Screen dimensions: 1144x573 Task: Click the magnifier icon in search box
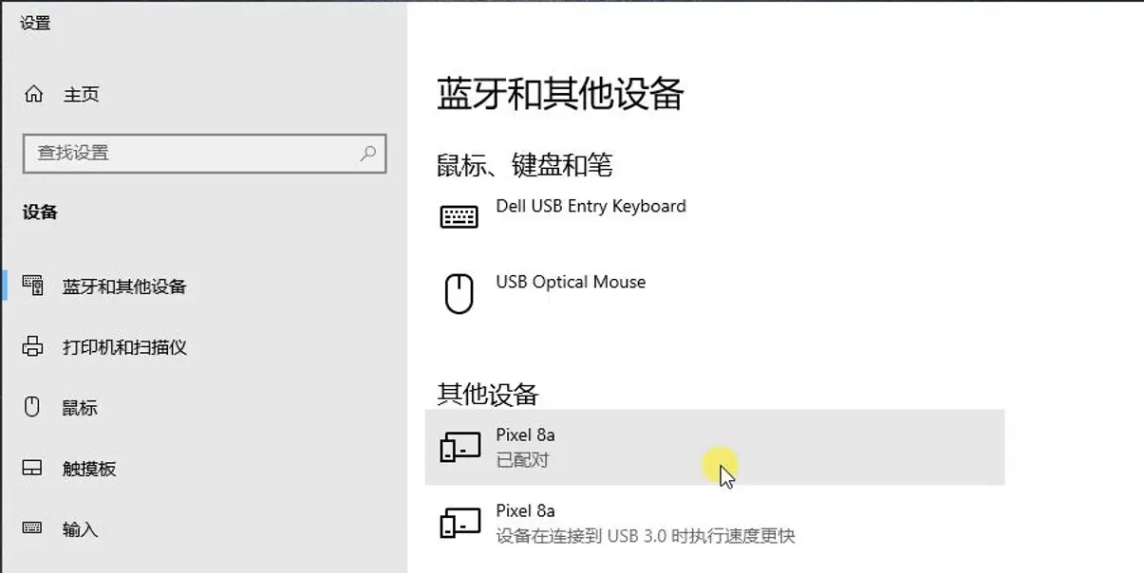368,153
